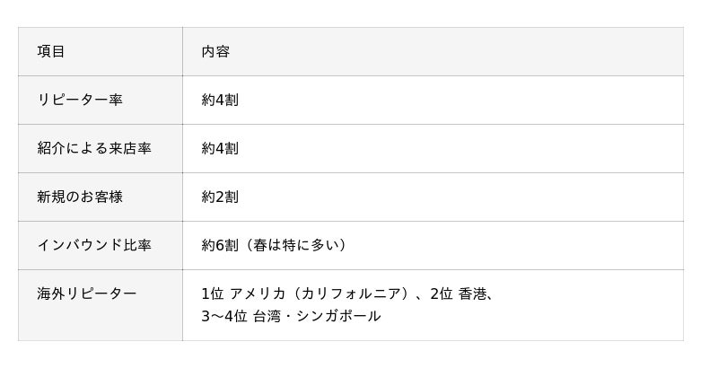
Task: Click the word 香港
Action: pyautogui.click(x=473, y=294)
